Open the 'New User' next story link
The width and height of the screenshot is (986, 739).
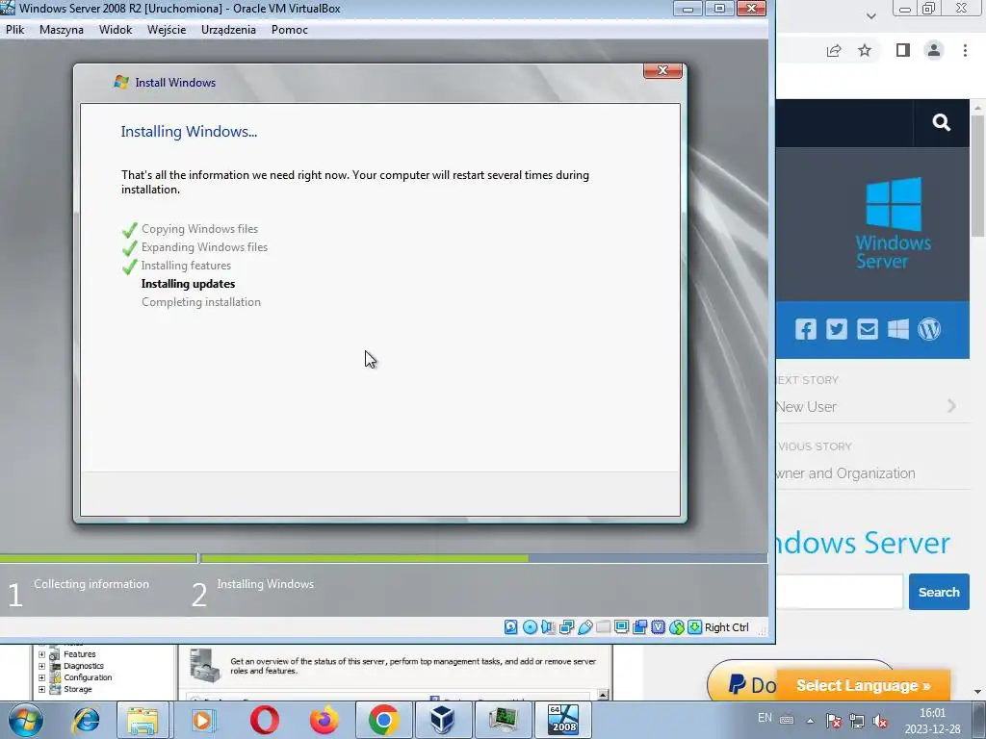pos(806,407)
